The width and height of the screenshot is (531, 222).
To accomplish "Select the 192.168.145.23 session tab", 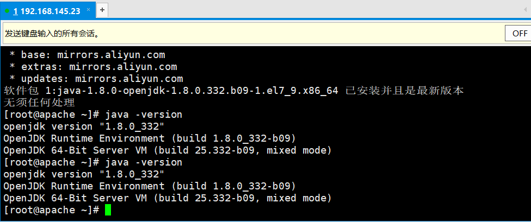I will click(x=47, y=11).
